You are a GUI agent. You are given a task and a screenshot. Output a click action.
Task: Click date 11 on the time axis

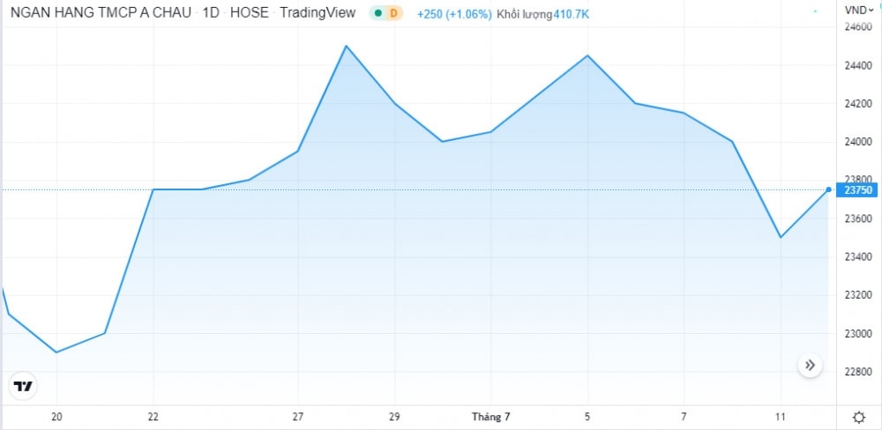tap(781, 416)
